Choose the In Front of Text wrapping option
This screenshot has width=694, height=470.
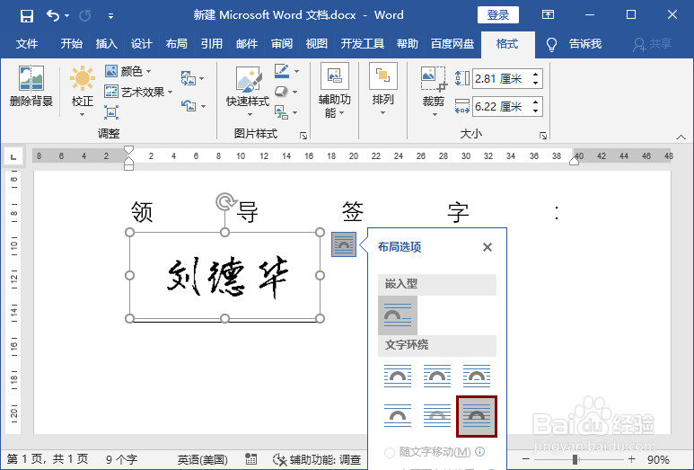pos(477,416)
